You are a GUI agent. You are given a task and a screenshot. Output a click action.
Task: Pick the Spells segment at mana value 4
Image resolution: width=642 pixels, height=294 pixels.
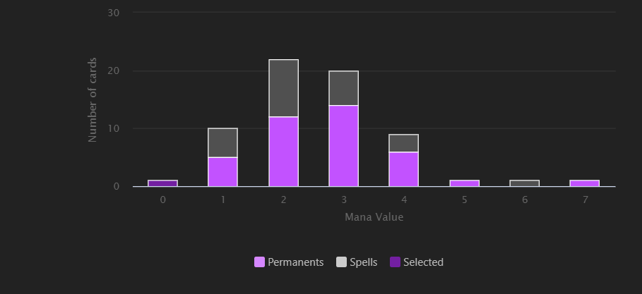tap(403, 143)
